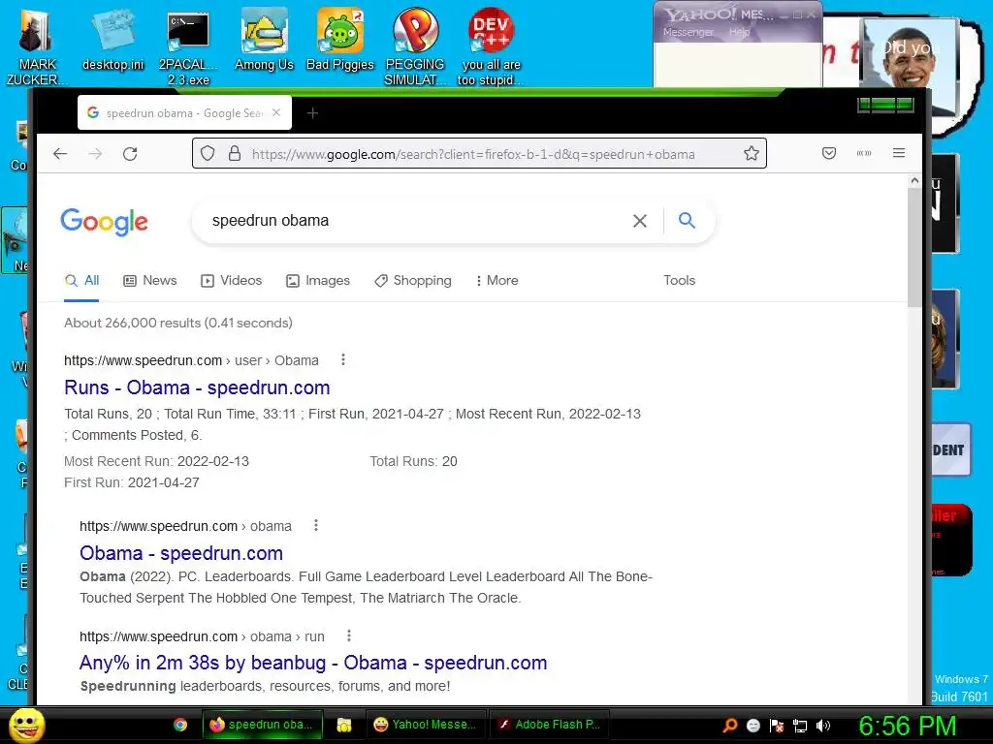Viewport: 993px width, 744px height.
Task: Open the Among Us desktop icon
Action: 264,39
